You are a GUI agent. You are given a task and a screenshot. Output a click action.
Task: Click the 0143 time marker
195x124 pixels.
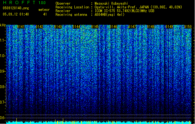coord(58,27)
